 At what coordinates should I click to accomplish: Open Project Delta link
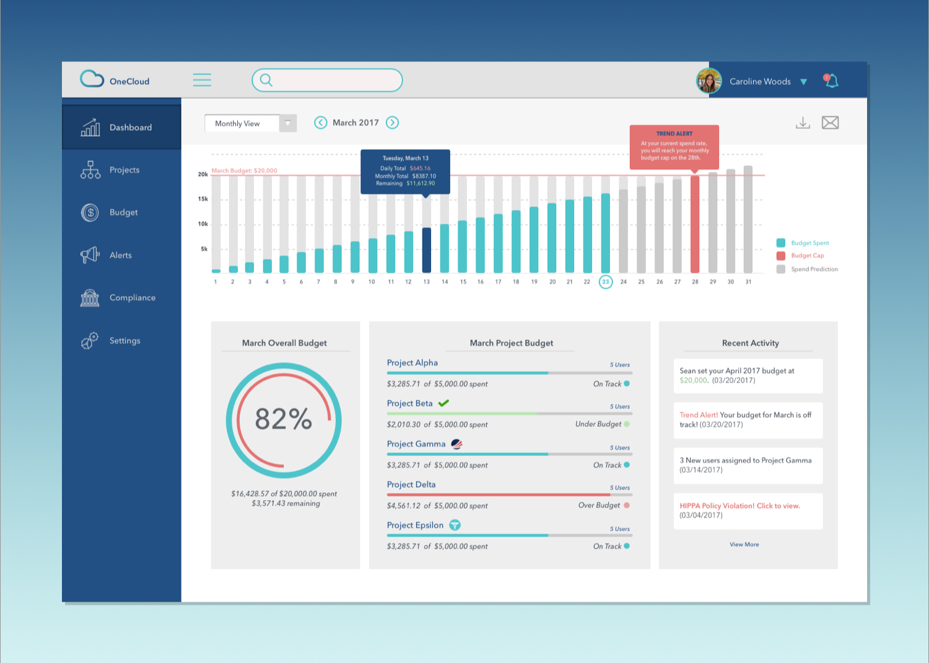coord(411,485)
